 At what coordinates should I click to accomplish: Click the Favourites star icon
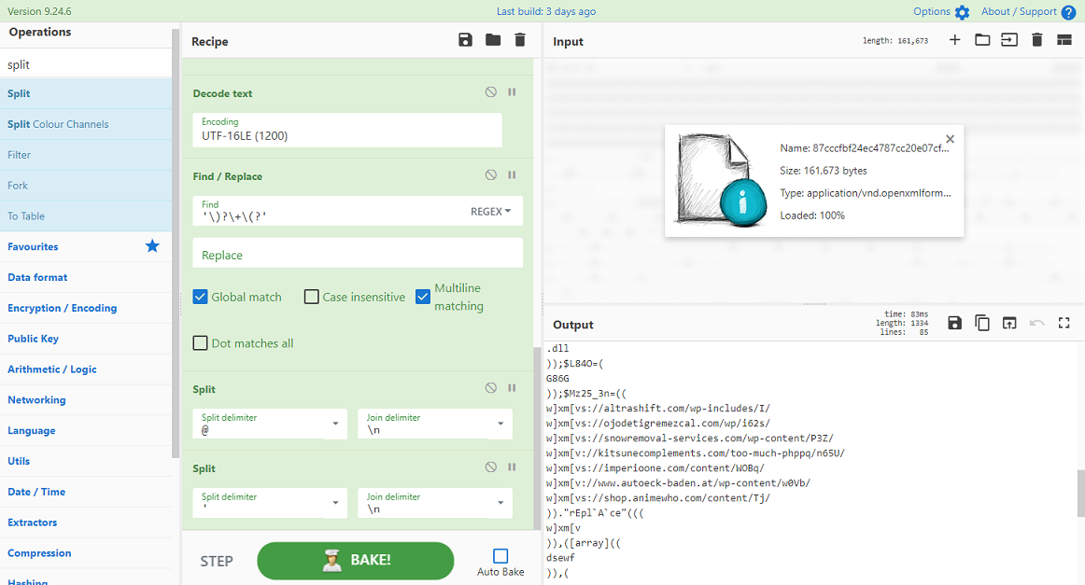click(152, 245)
